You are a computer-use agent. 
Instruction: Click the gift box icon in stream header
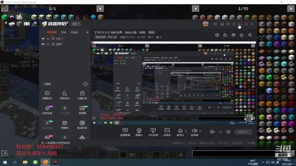217,35
